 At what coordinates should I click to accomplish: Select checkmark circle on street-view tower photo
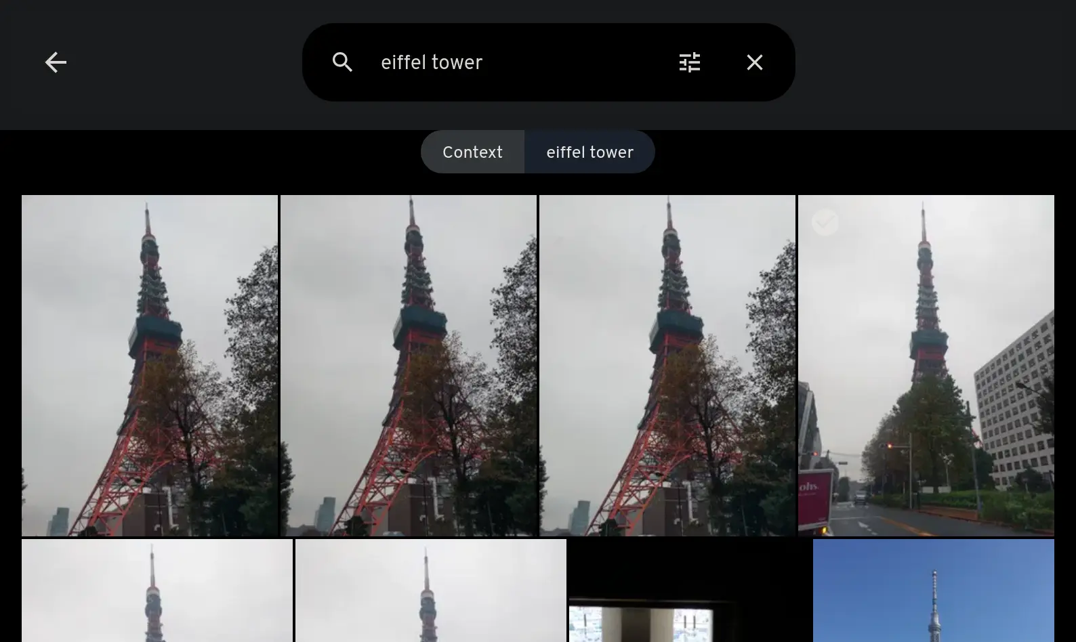825,222
